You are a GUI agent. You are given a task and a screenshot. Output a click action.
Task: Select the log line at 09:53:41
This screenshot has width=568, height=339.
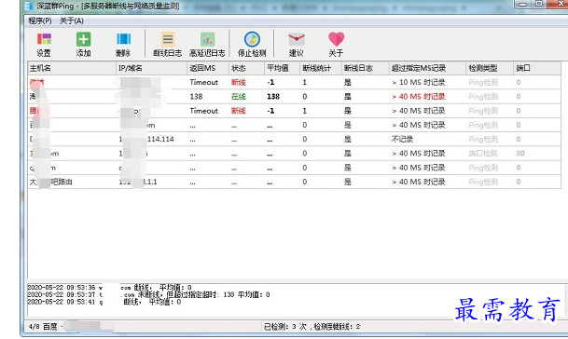[104, 302]
